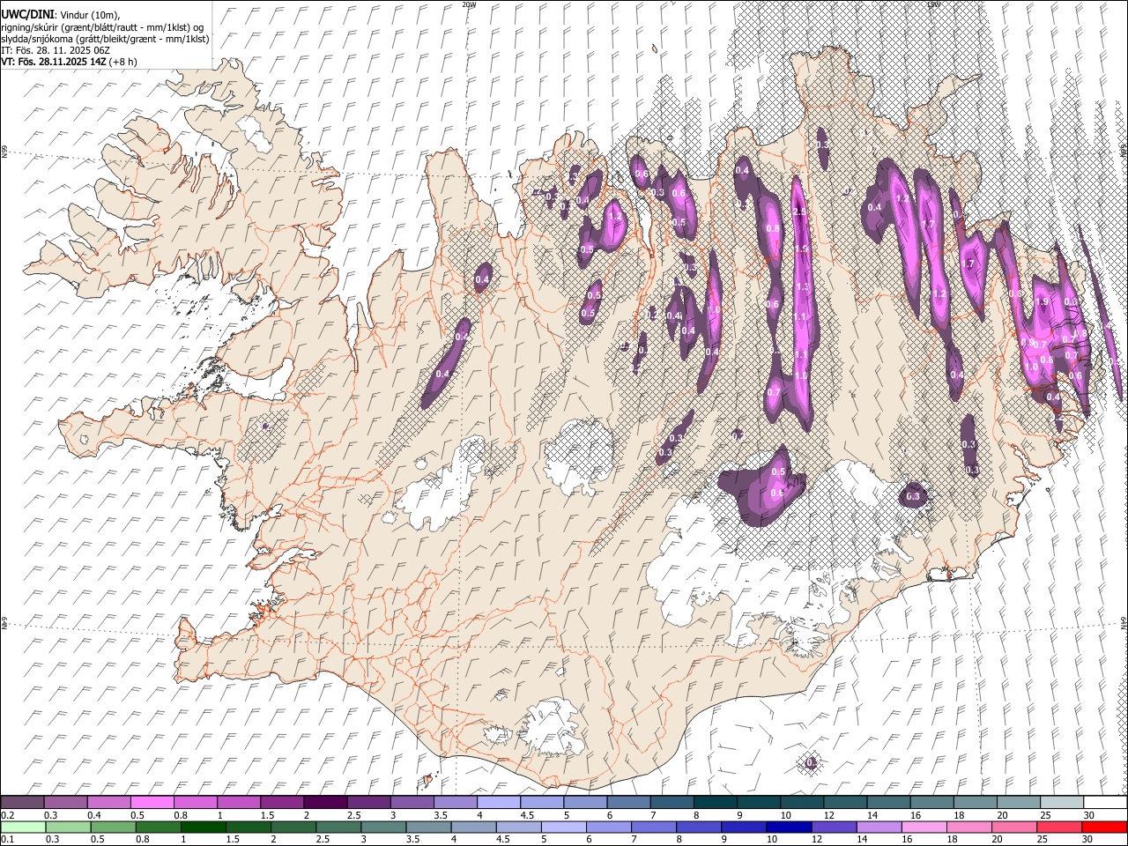This screenshot has height=846, width=1128.
Task: Click the 0.2 label in upper legend
Action: pos(7,815)
